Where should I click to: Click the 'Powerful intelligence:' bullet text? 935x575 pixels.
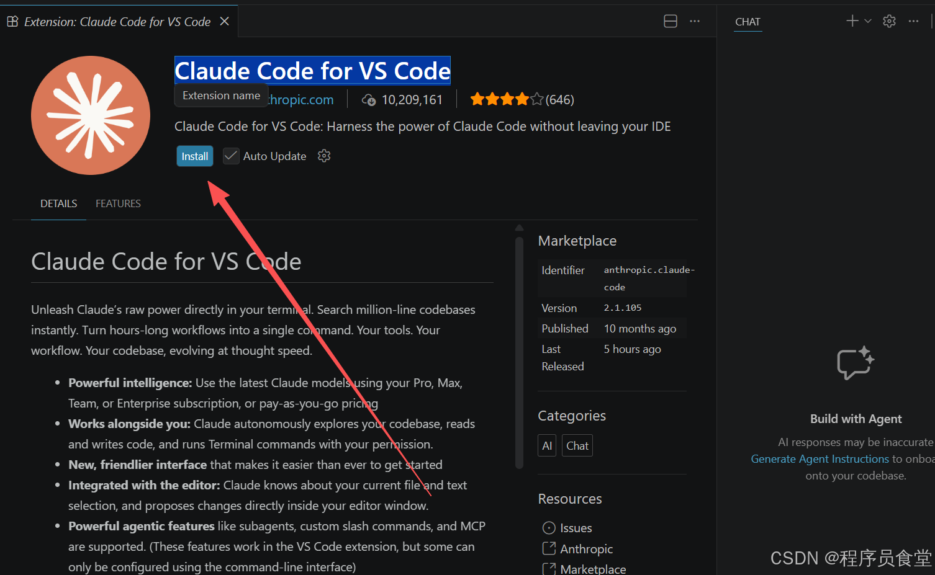tap(130, 383)
